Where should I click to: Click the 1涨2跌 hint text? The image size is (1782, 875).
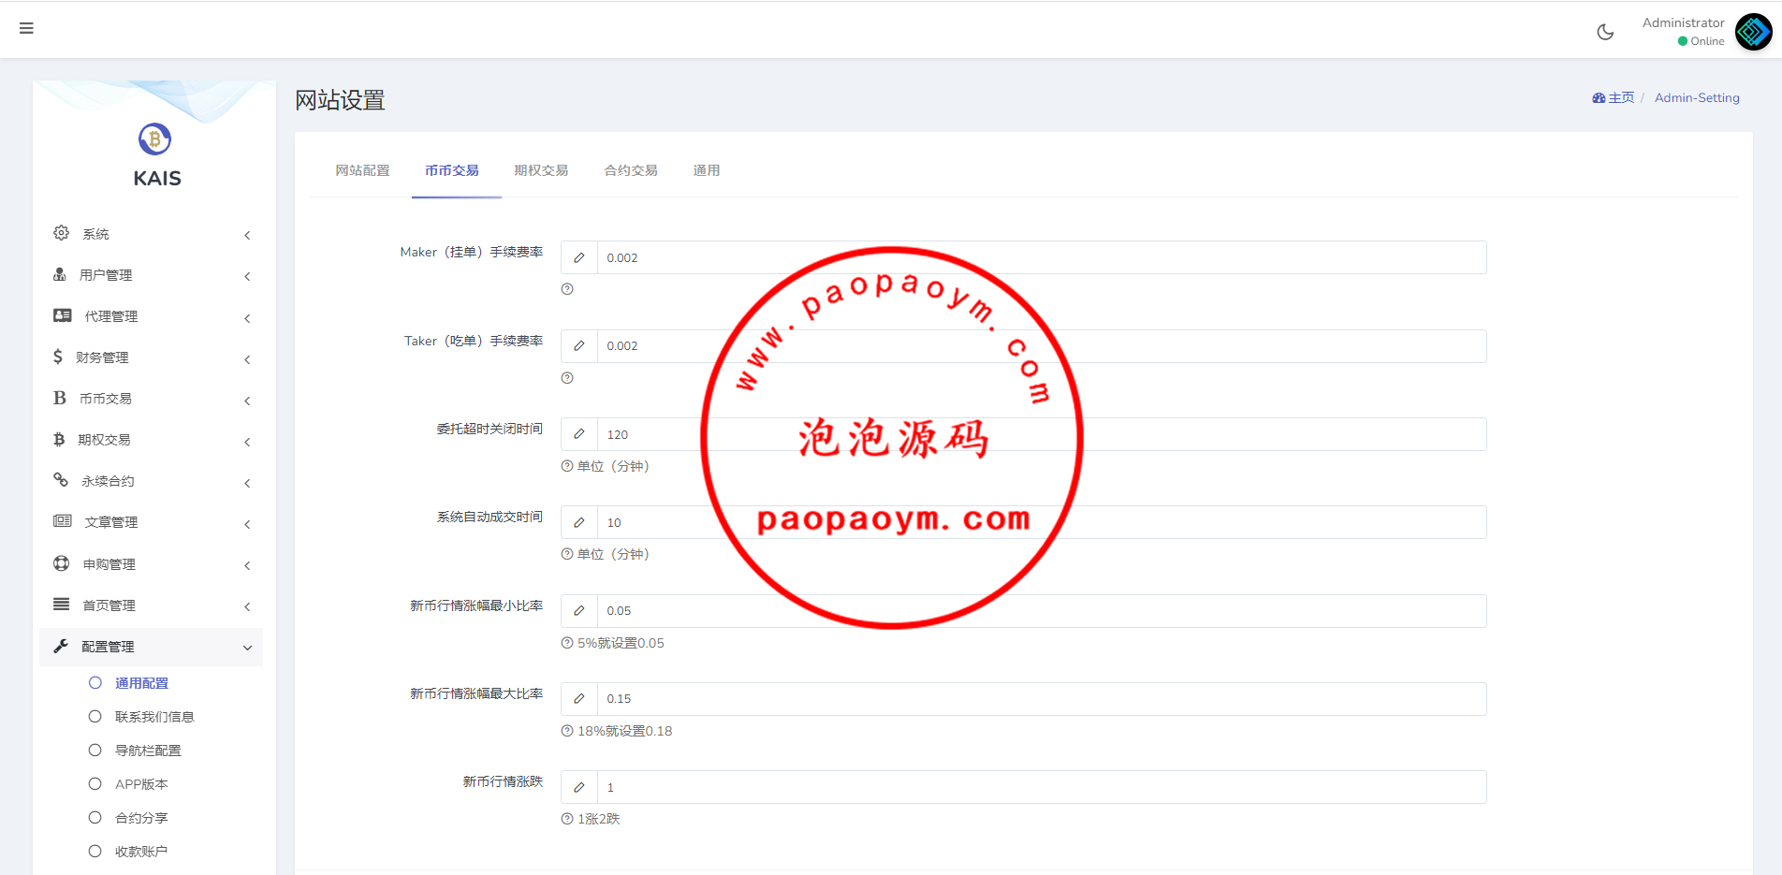coord(599,819)
